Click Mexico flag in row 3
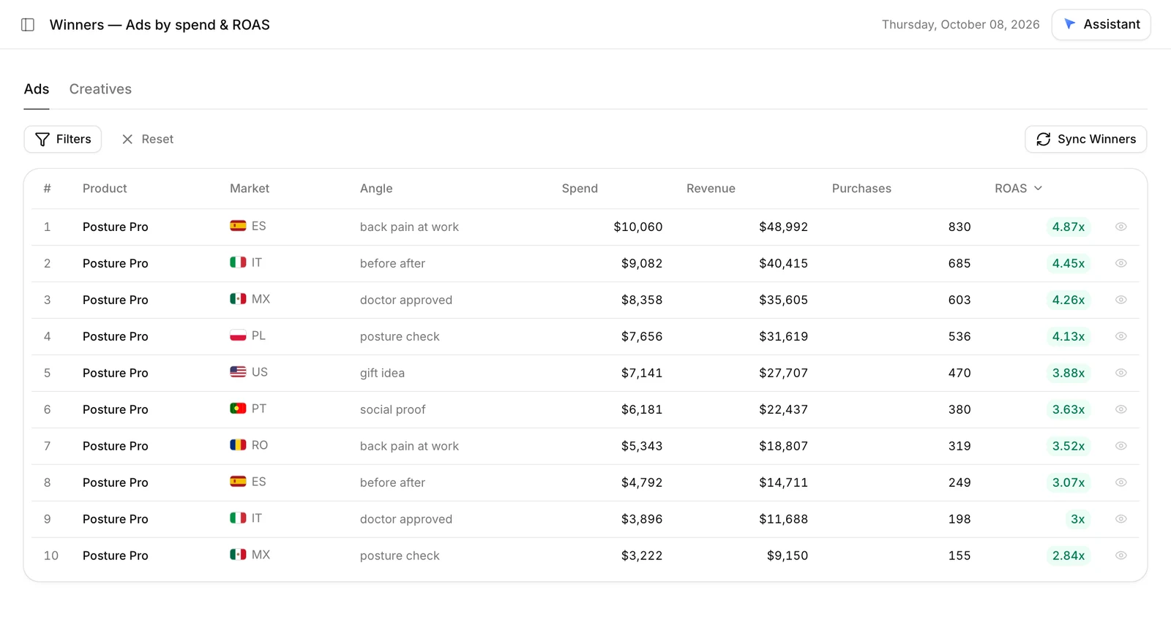Screen dimensions: 1171x617 [x=238, y=299]
